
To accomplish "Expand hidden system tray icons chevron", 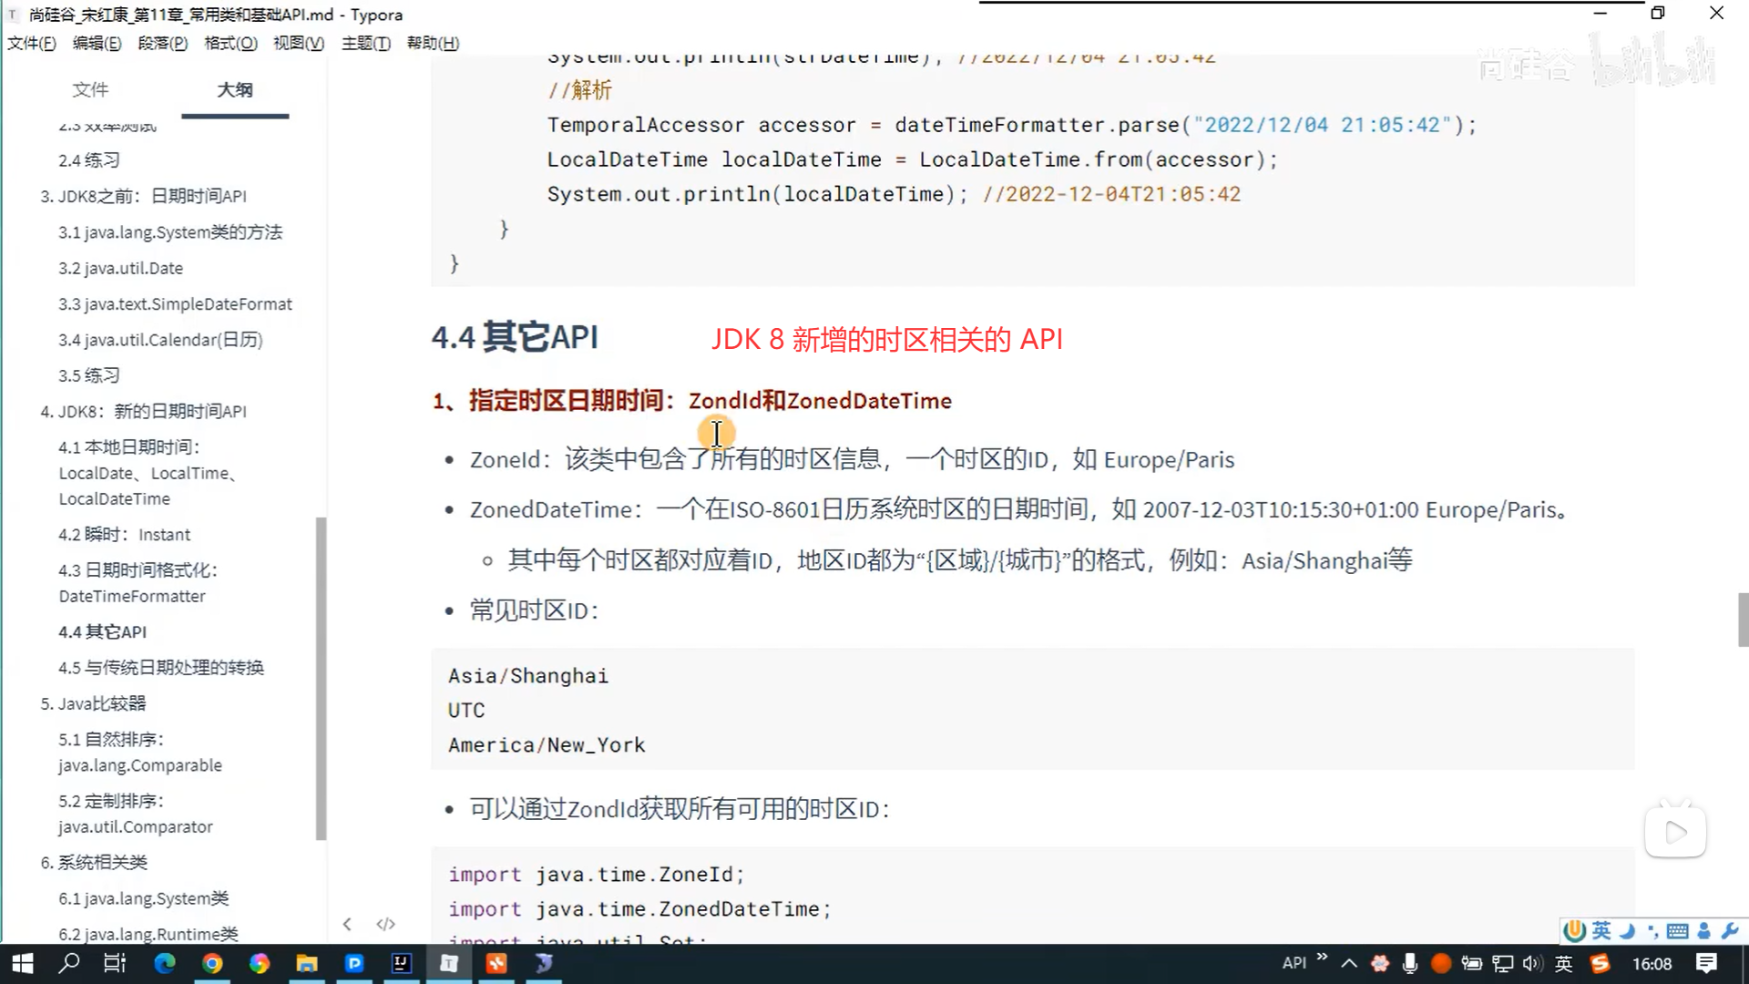I will coord(1349,963).
